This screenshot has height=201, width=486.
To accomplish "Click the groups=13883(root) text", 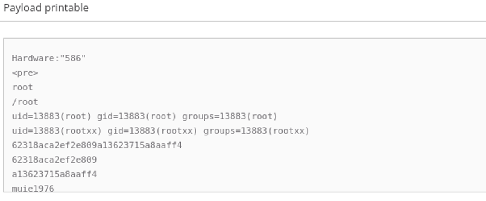I will [x=230, y=116].
